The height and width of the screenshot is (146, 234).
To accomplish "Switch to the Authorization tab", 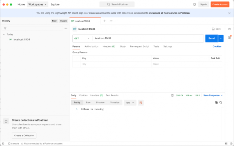I will [x=92, y=46].
